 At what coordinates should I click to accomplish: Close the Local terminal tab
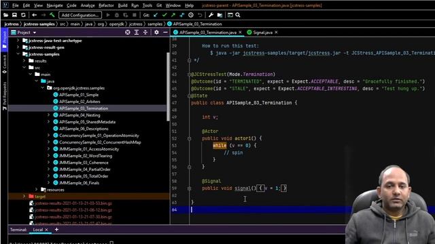47,230
